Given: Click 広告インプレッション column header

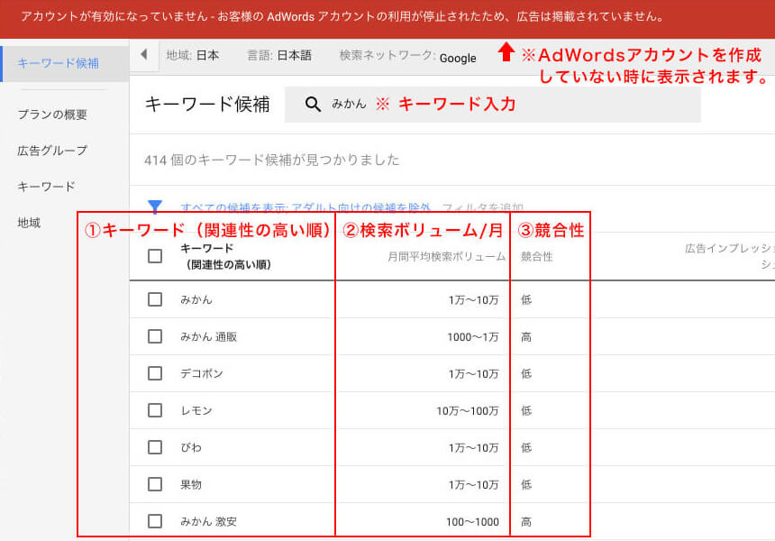Looking at the screenshot, I should coord(730,256).
